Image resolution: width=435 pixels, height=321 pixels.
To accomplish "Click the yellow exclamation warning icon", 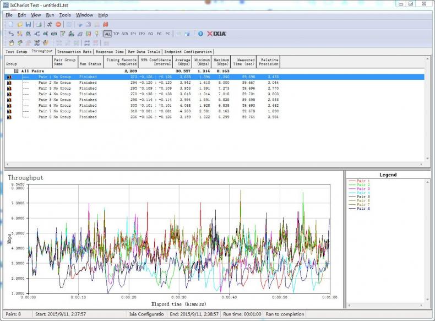I will pos(97,34).
